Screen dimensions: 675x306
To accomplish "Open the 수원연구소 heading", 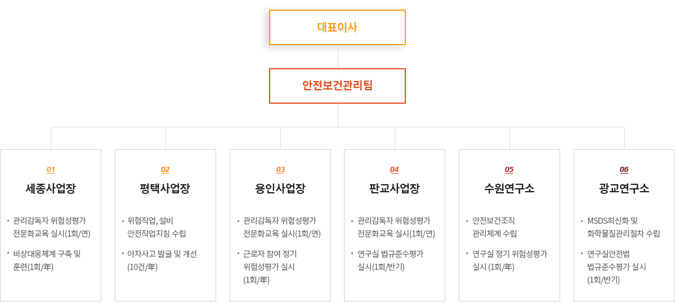I will click(x=509, y=189).
